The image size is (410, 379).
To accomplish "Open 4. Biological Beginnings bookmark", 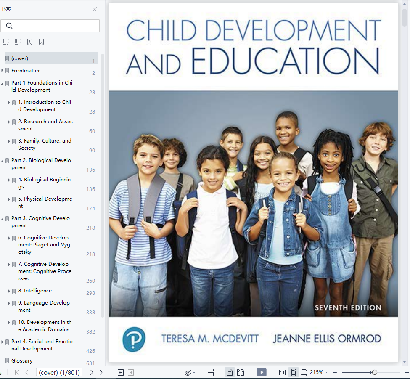I will coord(44,183).
